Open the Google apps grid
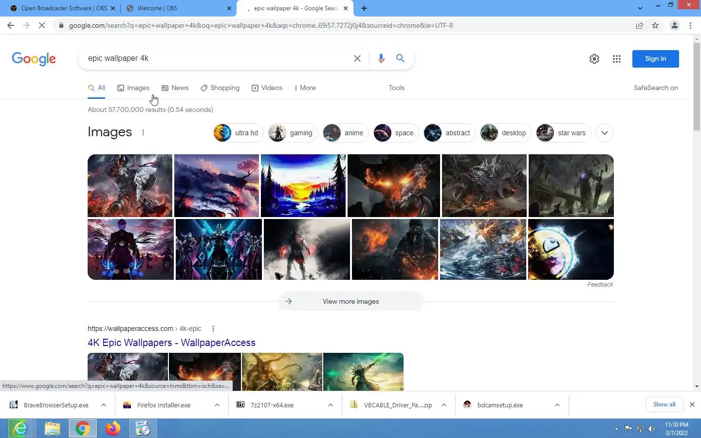 [x=617, y=59]
